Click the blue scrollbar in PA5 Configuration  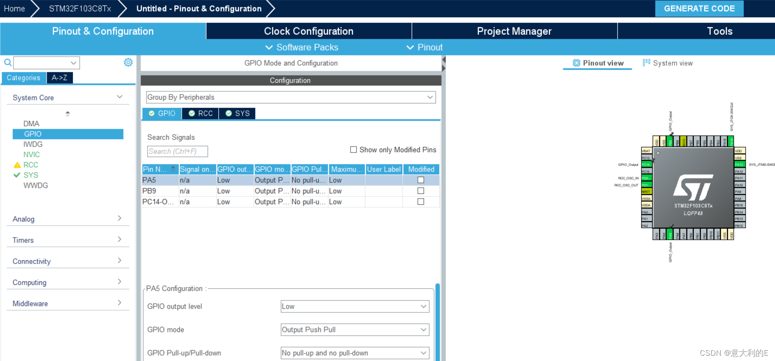point(438,322)
